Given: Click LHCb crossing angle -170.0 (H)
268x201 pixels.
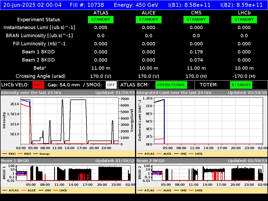Looking at the screenshot, I should coord(244,76).
